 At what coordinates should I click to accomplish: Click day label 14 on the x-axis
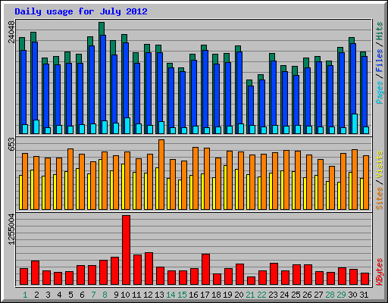click(171, 295)
